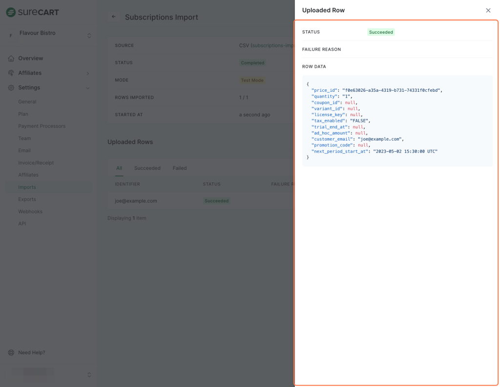Close the Uploaded Row panel

pos(488,10)
